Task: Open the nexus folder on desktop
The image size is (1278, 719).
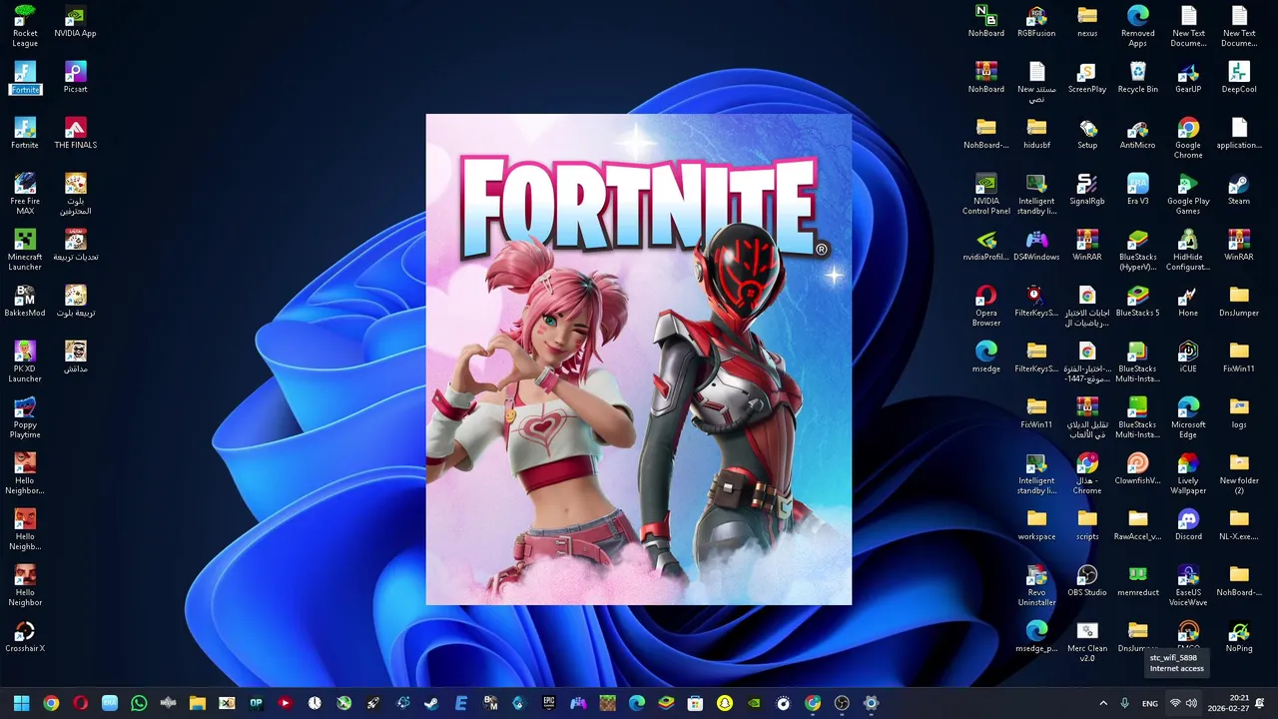Action: (1087, 21)
